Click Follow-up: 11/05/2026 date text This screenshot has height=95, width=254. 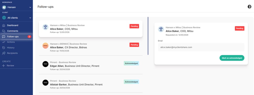[x=59, y=51]
